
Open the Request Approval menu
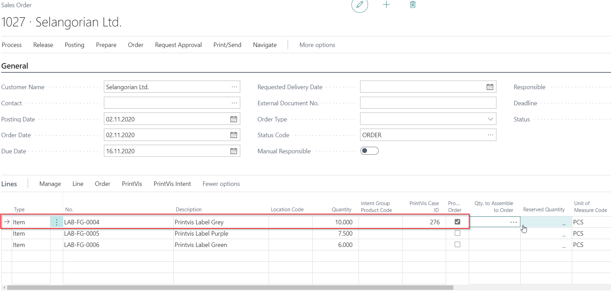point(178,45)
